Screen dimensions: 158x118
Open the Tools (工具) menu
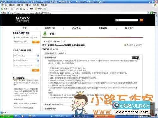[36, 5]
